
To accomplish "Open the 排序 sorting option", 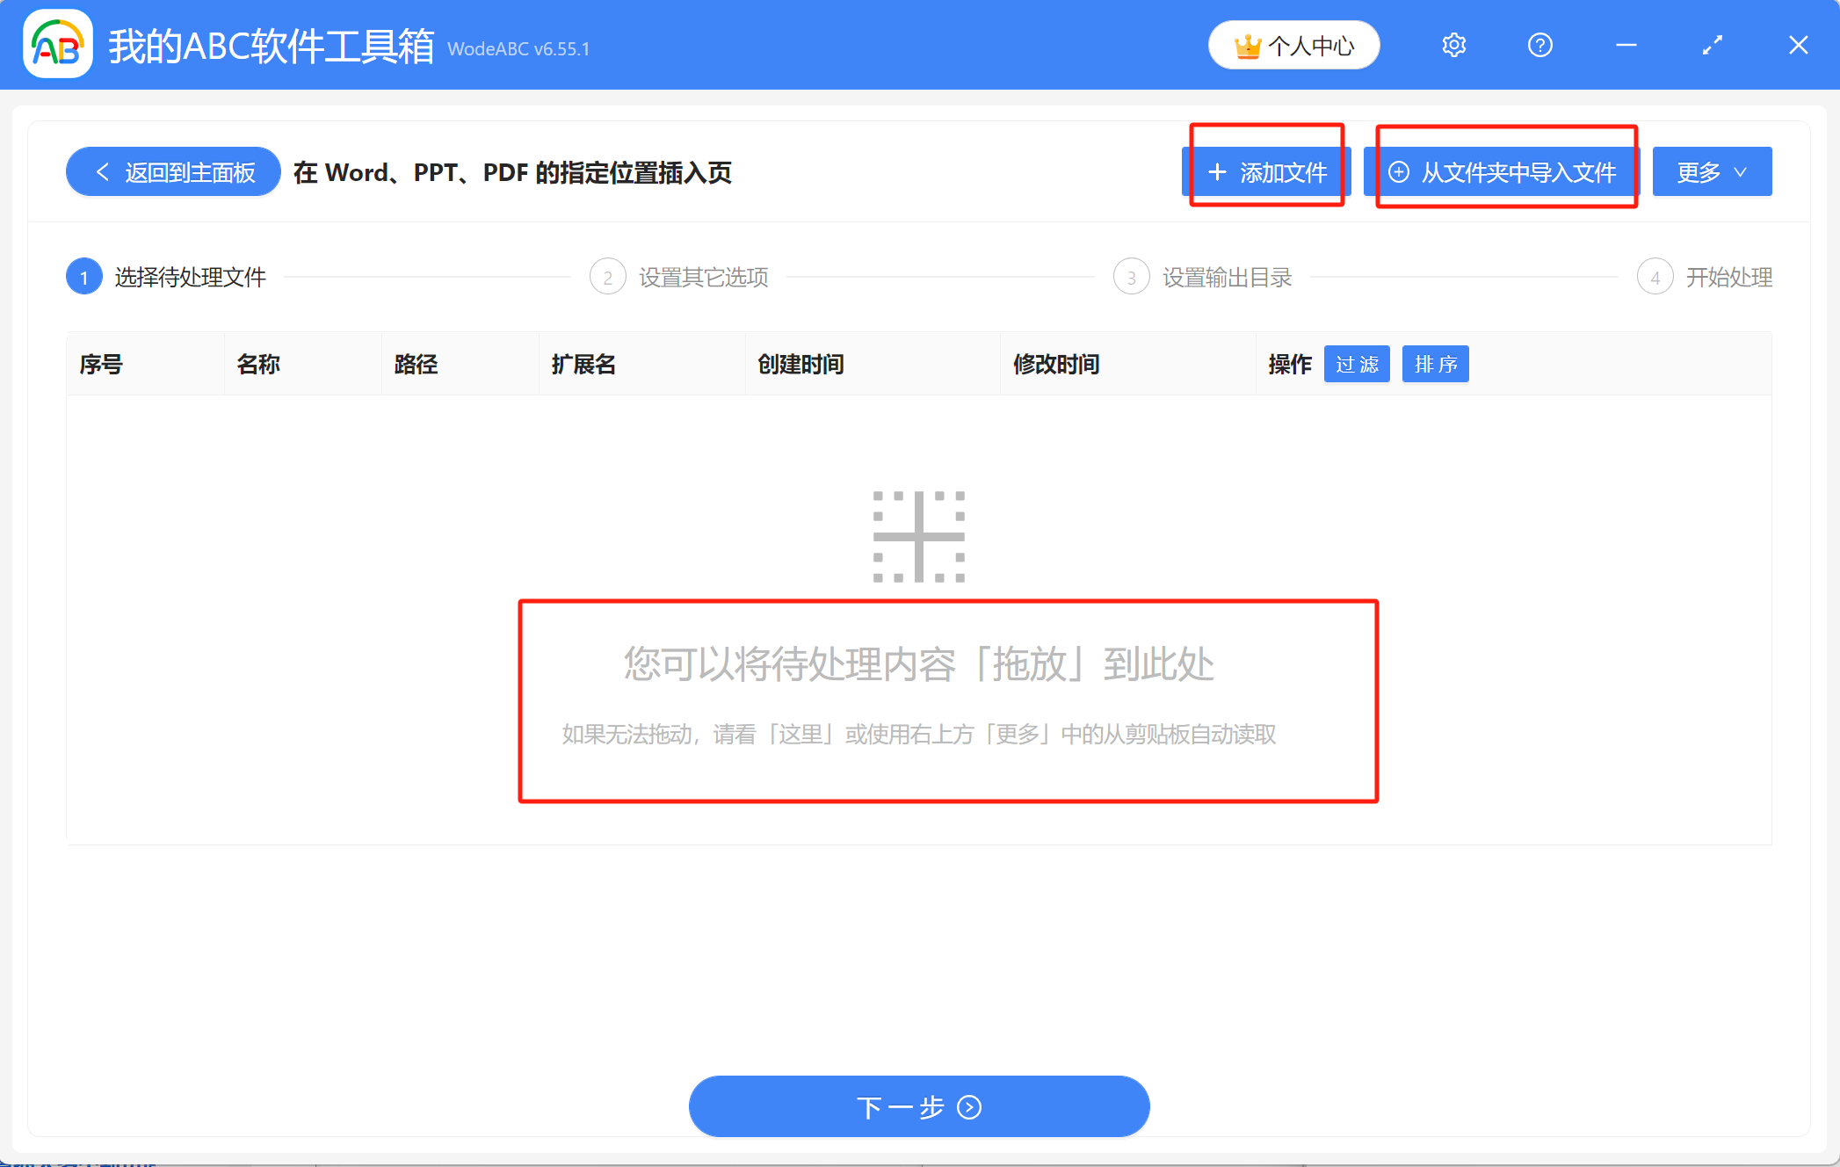I will click(1435, 364).
